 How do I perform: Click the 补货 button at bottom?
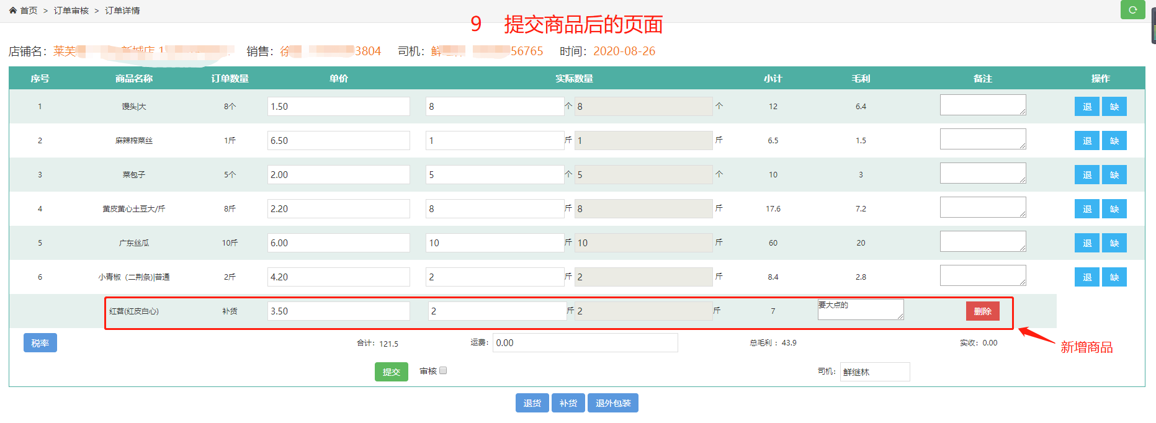[x=568, y=403]
